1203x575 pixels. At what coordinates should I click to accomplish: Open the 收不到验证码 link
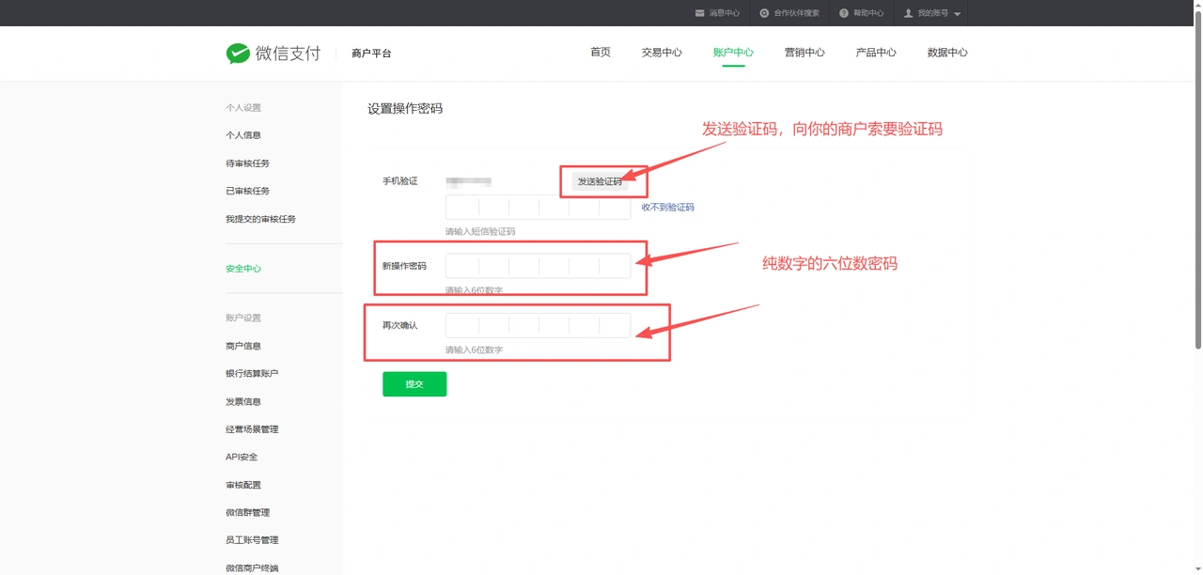pos(668,207)
